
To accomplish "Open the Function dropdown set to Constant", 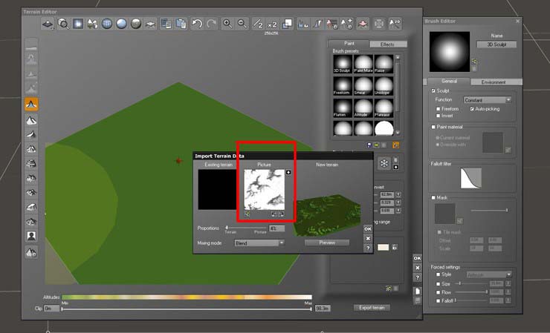I will point(487,100).
